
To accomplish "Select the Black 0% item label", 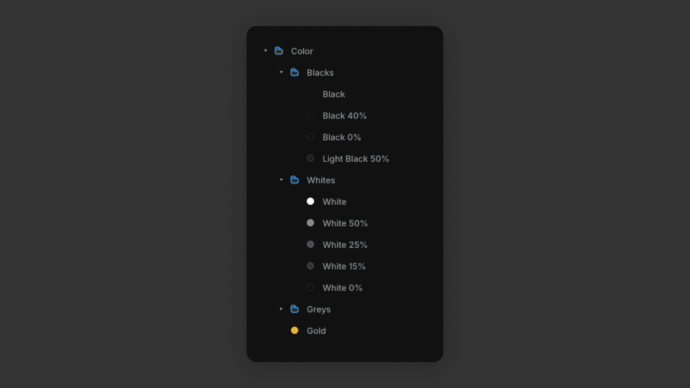I will click(x=342, y=138).
